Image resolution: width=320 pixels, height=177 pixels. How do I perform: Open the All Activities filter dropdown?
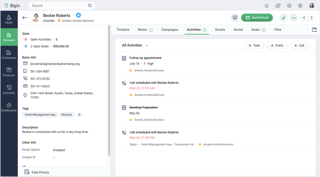pos(134,45)
